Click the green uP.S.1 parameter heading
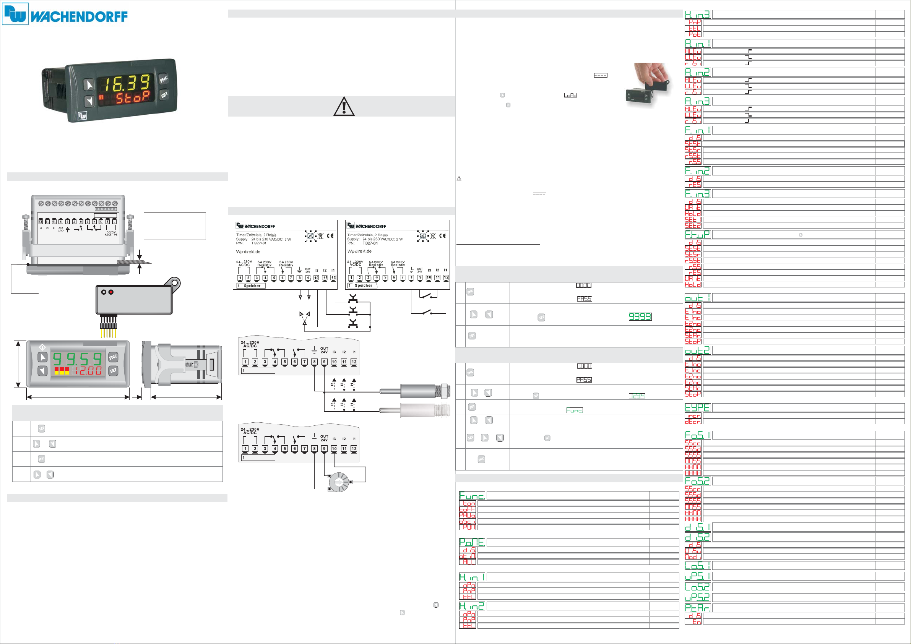The width and height of the screenshot is (911, 644). (698, 576)
